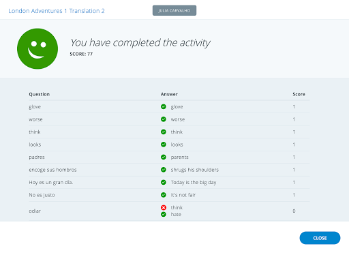Select the Question column header
This screenshot has height=255, width=349.
pos(39,94)
